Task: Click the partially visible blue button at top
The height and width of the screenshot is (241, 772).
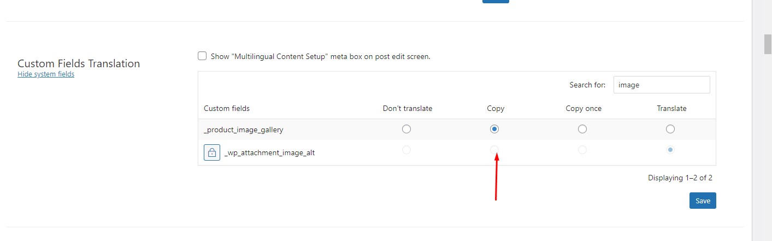Action: pos(496,2)
